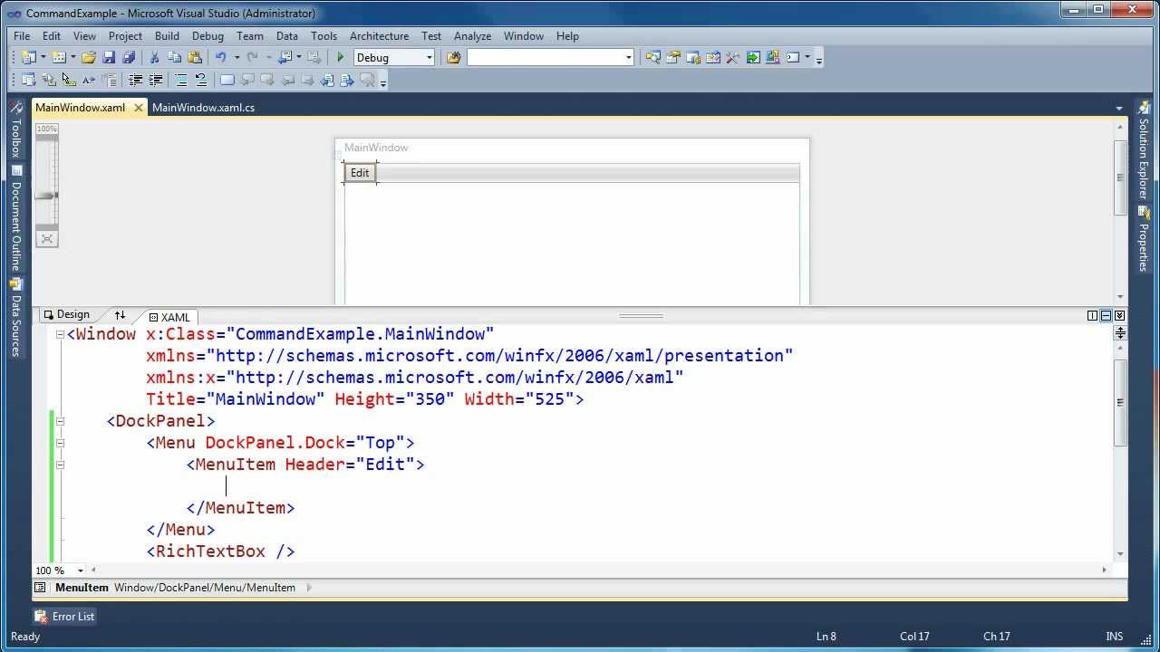Click the Display Quick Info icon
Image resolution: width=1160 pixels, height=652 pixels.
click(x=68, y=80)
